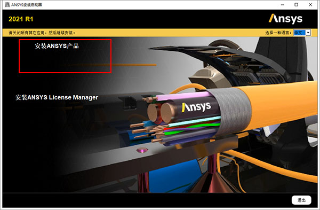Close the ANSYS installer window
This screenshot has width=320, height=210.
tap(310, 4)
